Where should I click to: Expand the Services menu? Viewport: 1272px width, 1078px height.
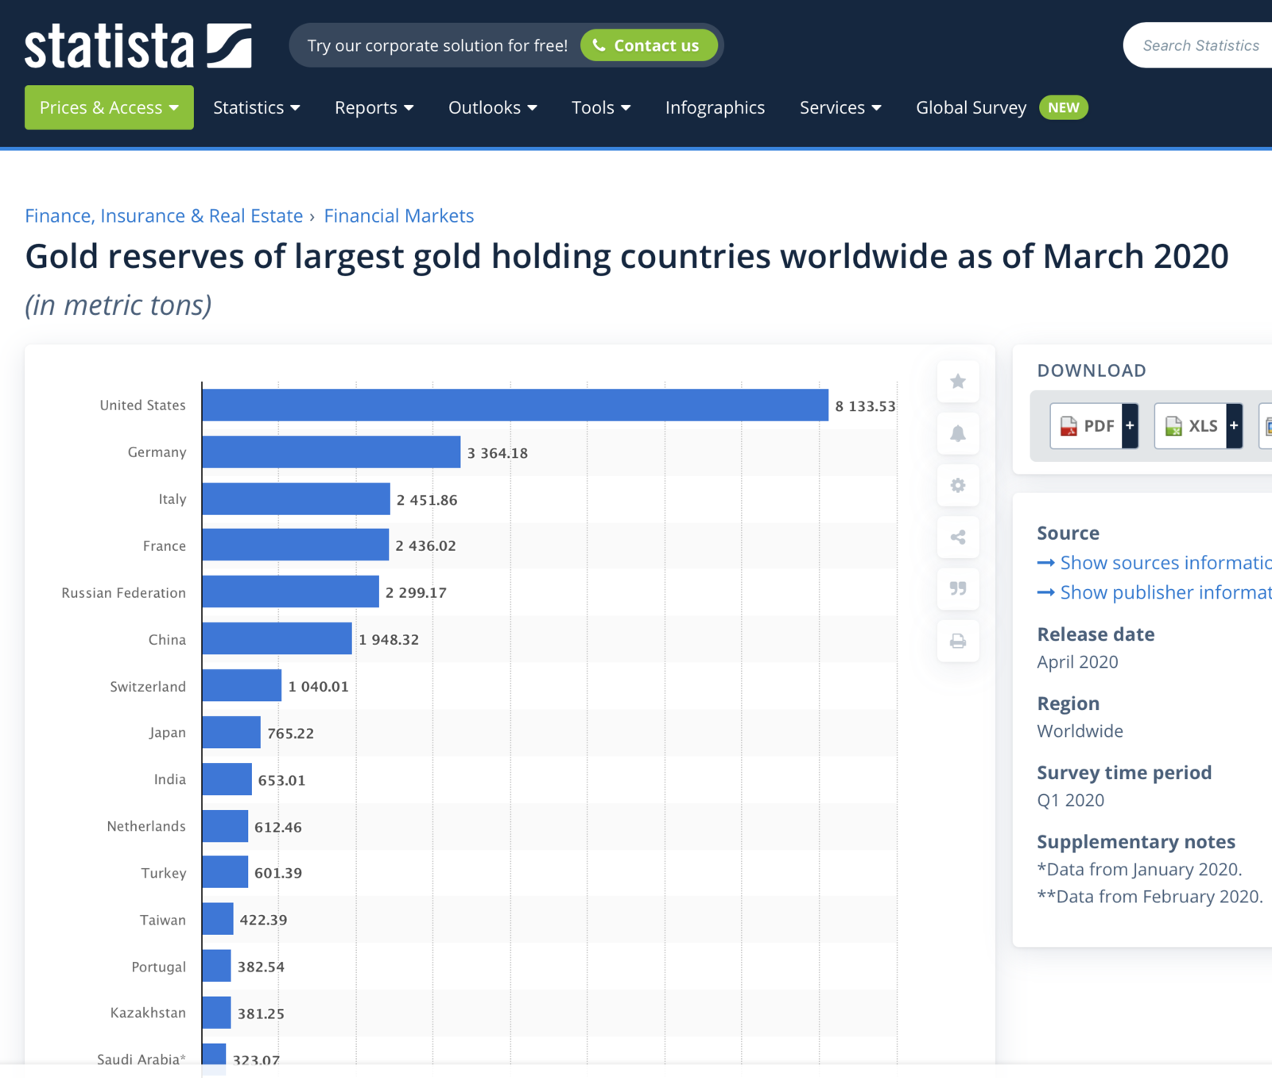pyautogui.click(x=840, y=107)
